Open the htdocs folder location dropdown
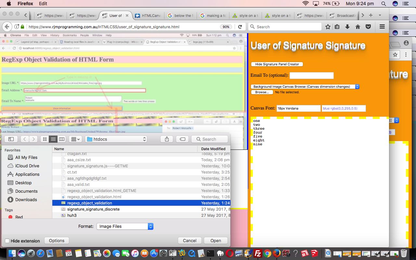This screenshot has height=260, width=416. 116,139
